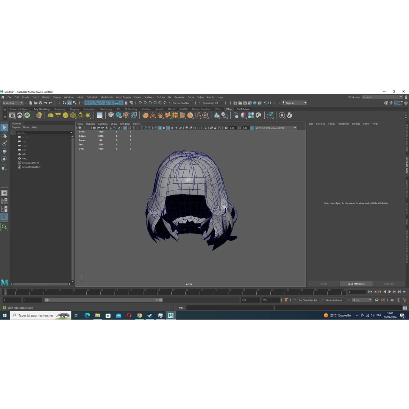Toggle wireframe on shaded in viewport toolbar

pyautogui.click(x=168, y=128)
